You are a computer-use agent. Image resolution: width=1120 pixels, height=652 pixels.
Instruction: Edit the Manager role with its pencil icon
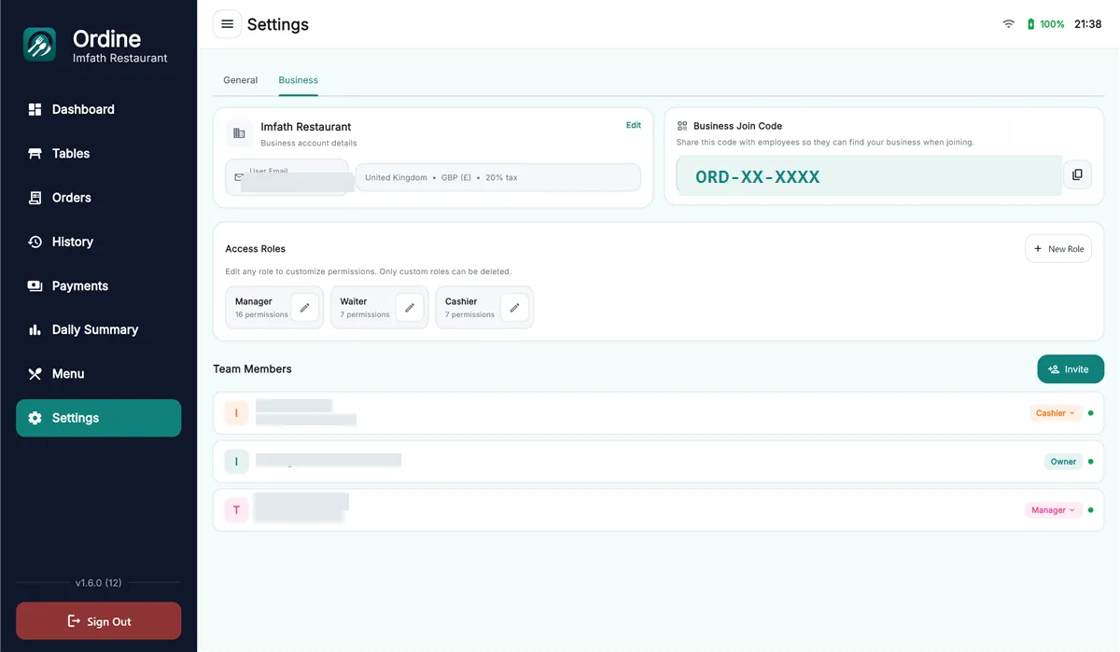304,308
